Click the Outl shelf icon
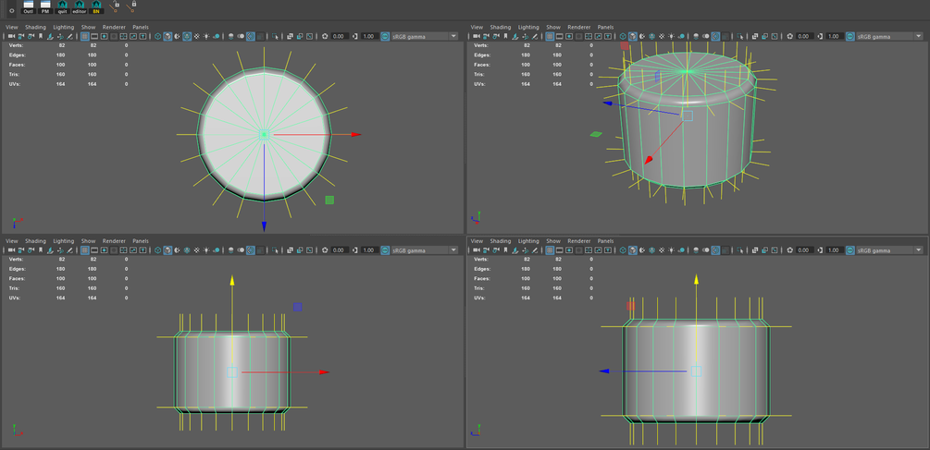The image size is (930, 450). [29, 7]
